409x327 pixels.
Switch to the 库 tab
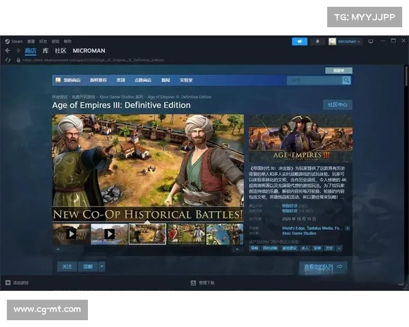click(46, 50)
